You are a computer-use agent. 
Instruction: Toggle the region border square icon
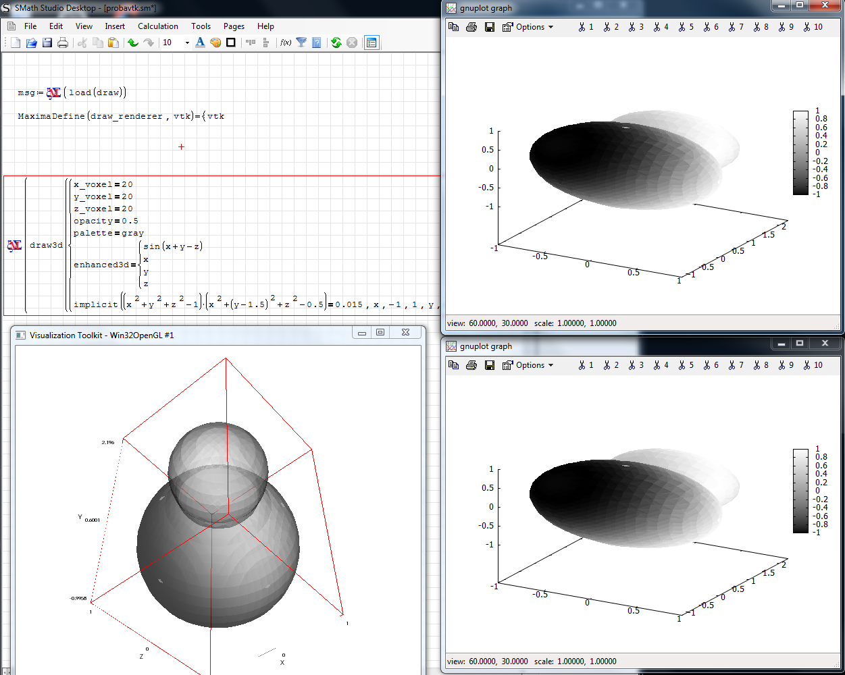tap(231, 43)
